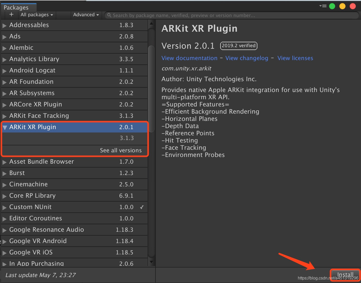Screen dimensions: 361x283
Task: Expand the Burst package arrow
Action: [x=4, y=173]
